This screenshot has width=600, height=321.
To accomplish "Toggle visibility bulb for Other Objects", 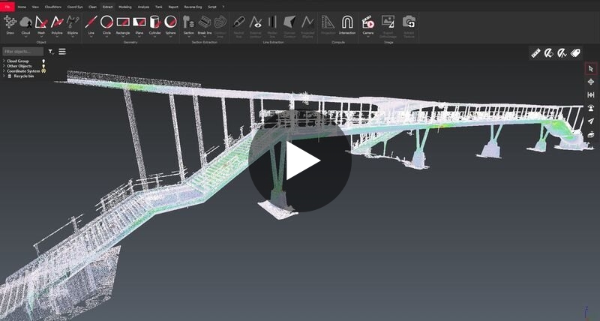I will [43, 66].
